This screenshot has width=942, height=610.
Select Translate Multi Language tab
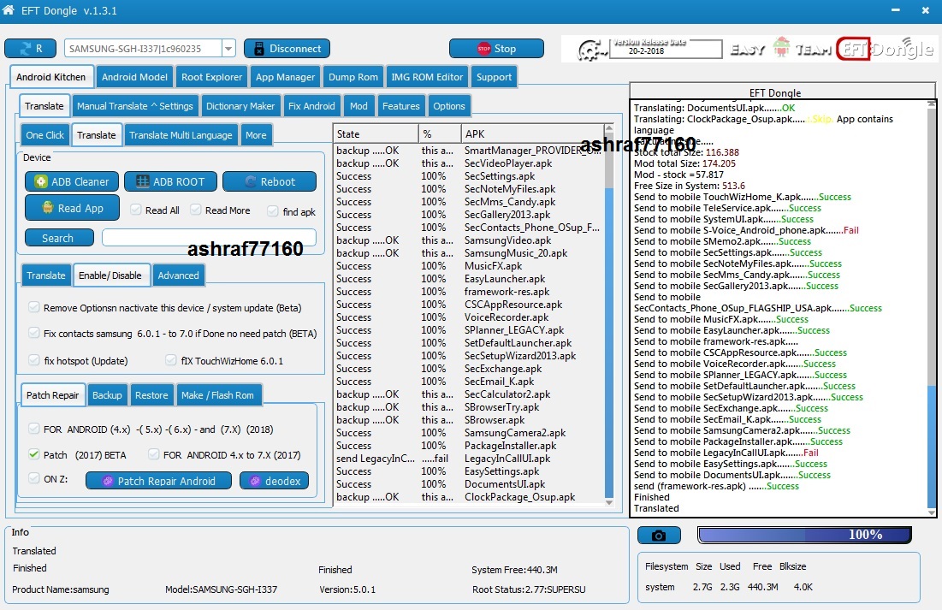181,135
